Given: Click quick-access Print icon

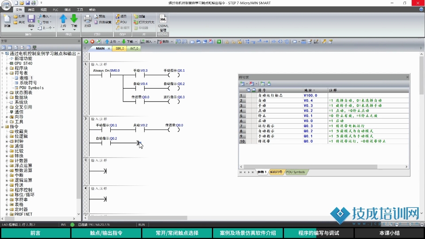Looking at the screenshot, I should pos(33,3).
